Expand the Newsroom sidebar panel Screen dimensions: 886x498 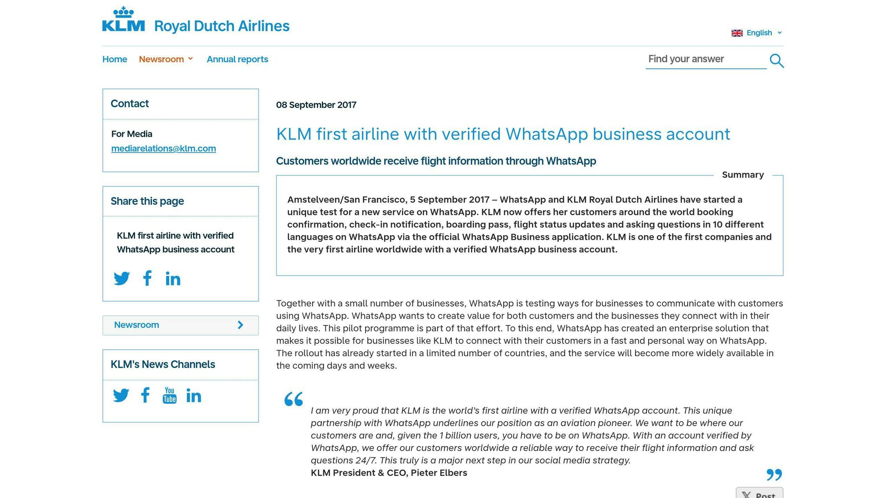tap(180, 325)
